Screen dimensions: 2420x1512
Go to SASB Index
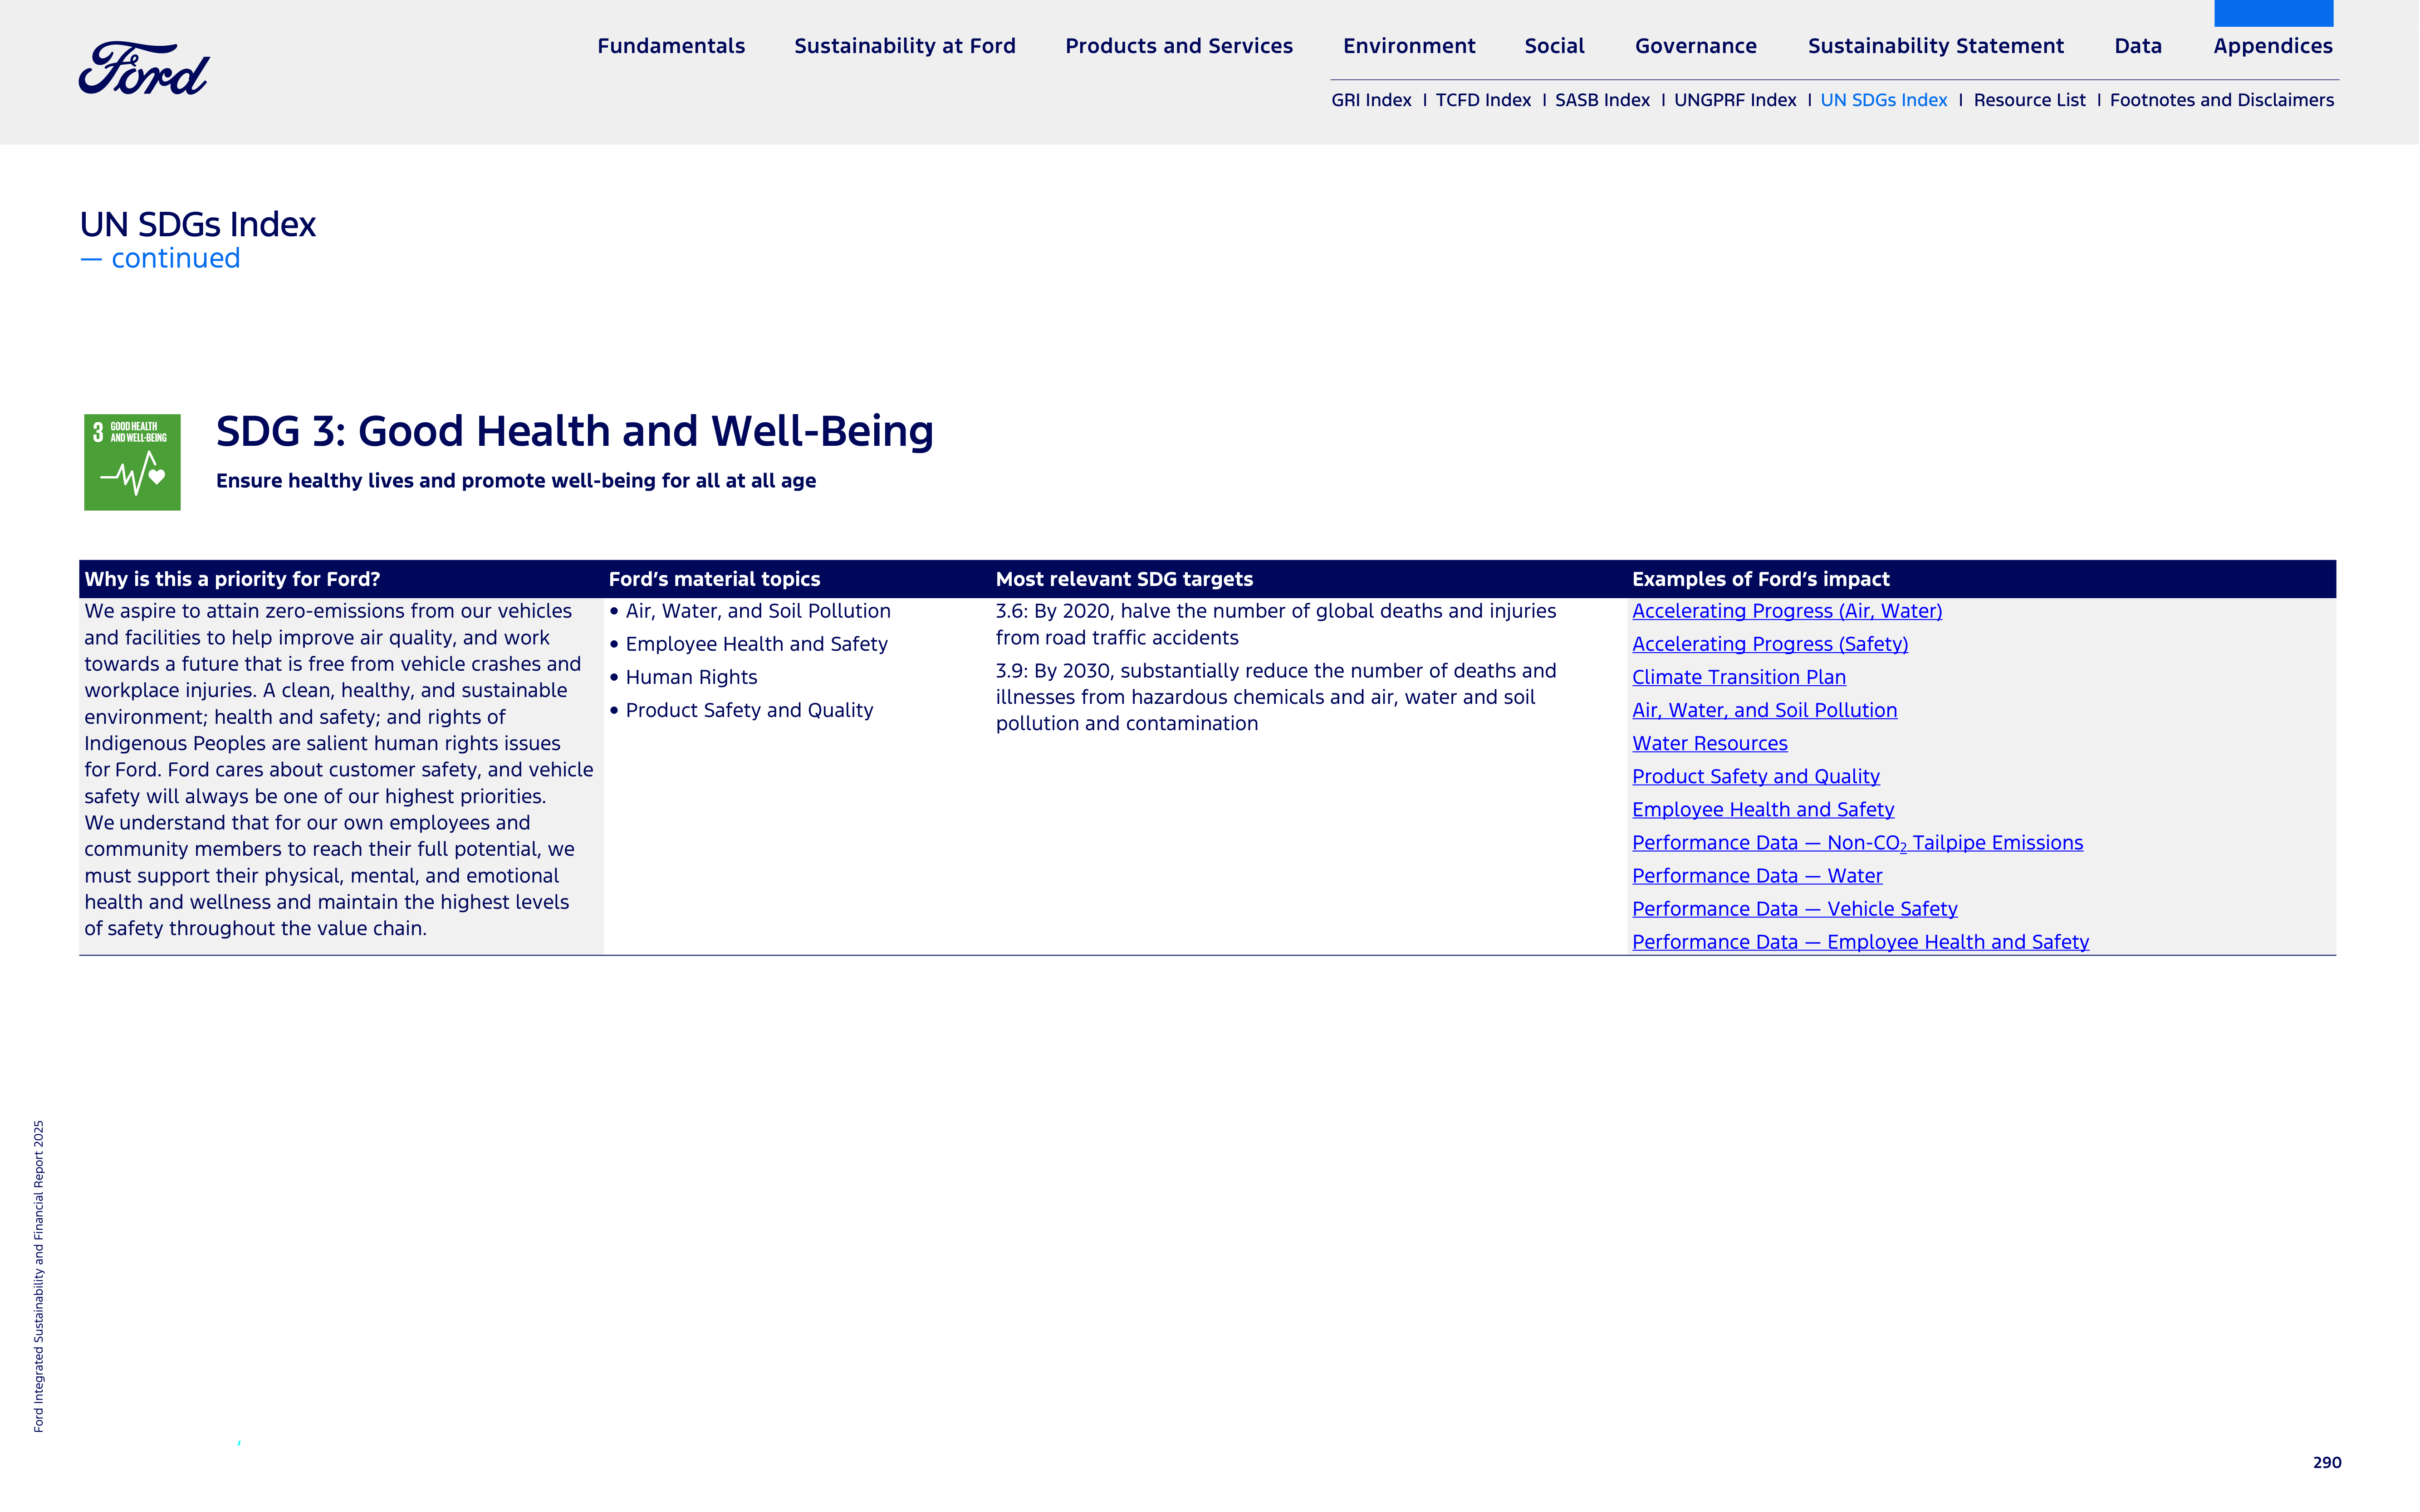tap(1602, 100)
